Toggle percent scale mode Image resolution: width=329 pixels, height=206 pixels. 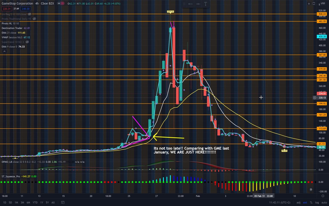click(311, 203)
